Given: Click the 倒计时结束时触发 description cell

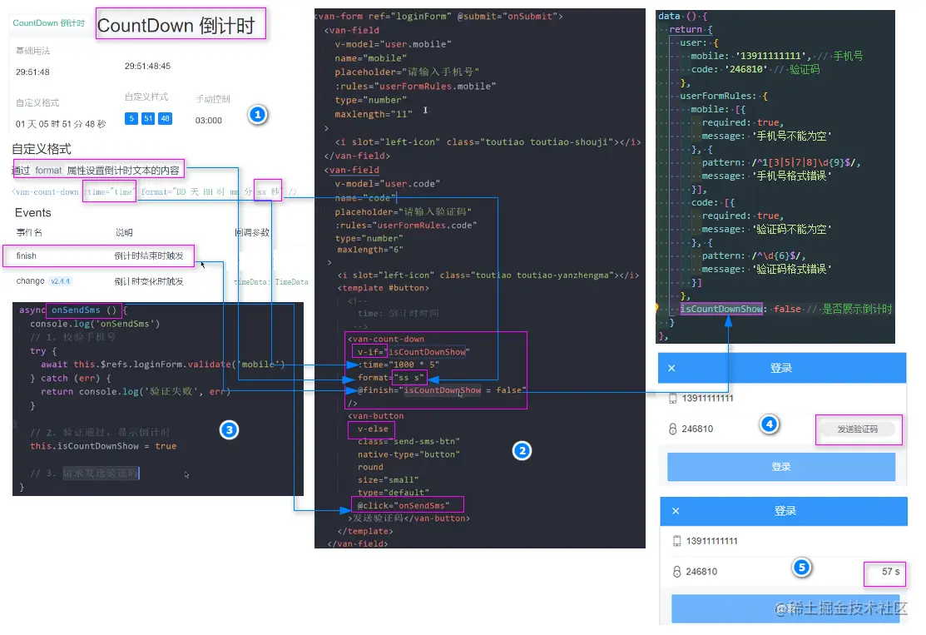Looking at the screenshot, I should click(x=149, y=255).
